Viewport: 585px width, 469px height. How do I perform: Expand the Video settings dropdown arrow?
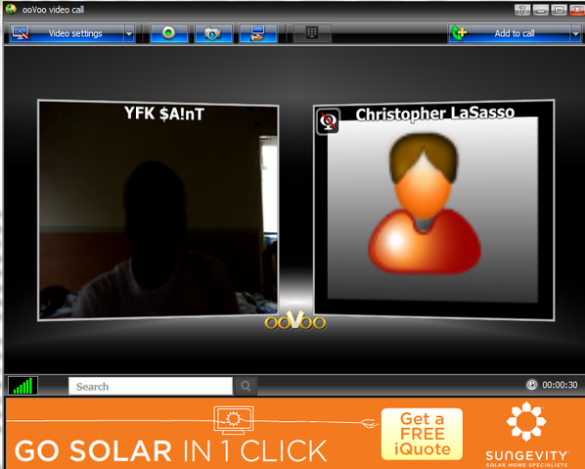pos(129,33)
